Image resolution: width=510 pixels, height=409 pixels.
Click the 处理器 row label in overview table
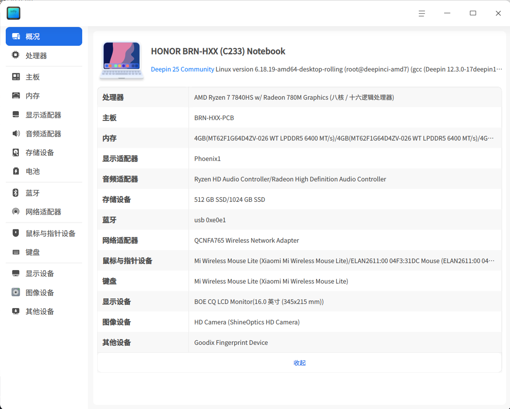(113, 97)
